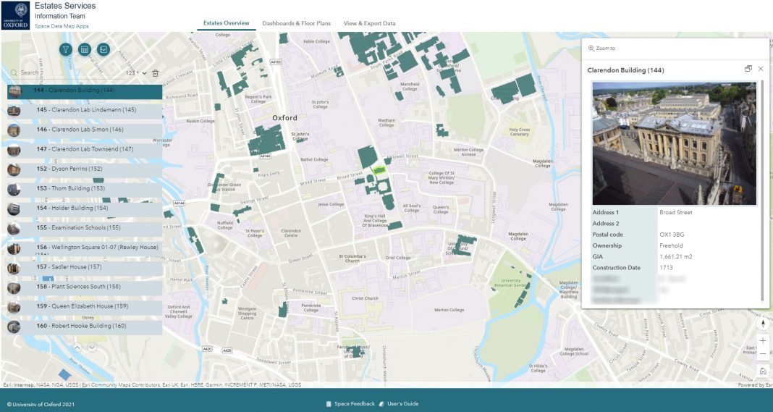
Task: Go to previous page of building list
Action: pos(77,348)
